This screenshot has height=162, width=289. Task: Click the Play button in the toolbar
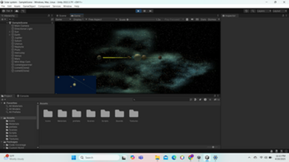click(x=138, y=11)
